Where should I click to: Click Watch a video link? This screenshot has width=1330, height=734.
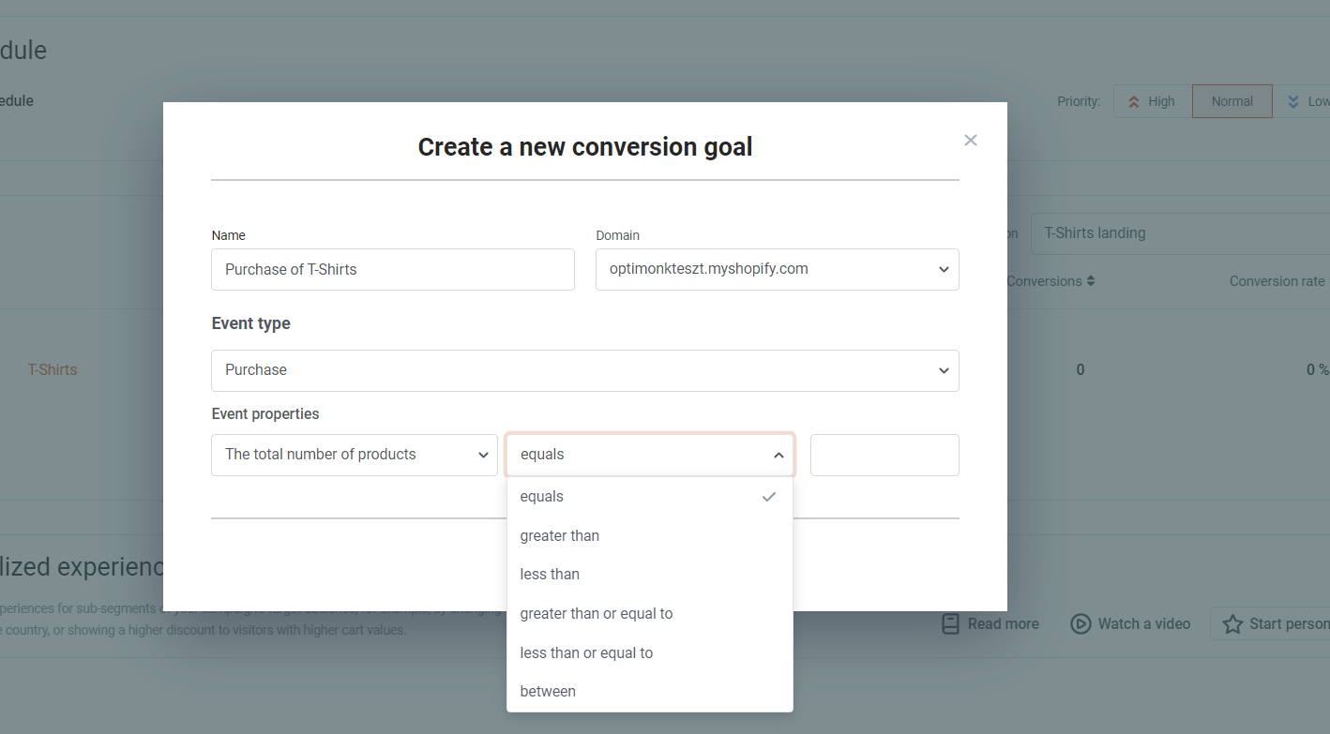pos(1131,623)
